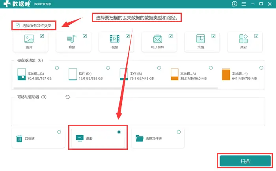The height and width of the screenshot is (171, 276).
Task: Click the 70.4 GB/187 GB text
Action: point(39,78)
